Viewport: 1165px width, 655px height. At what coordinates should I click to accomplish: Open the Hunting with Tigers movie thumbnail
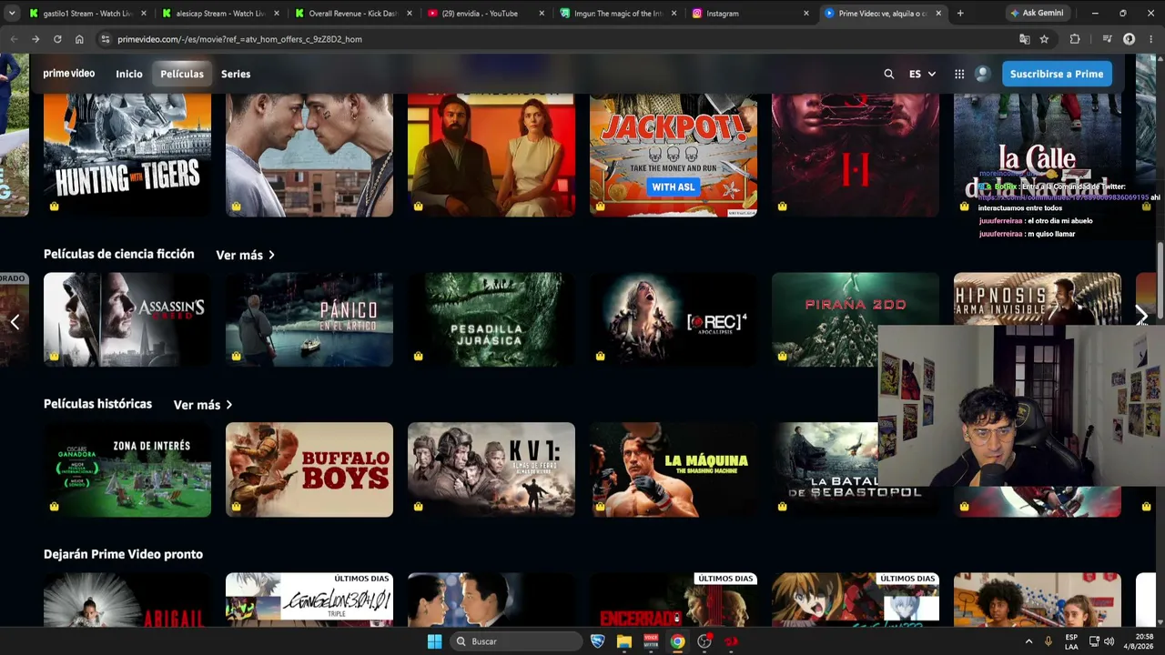click(127, 155)
